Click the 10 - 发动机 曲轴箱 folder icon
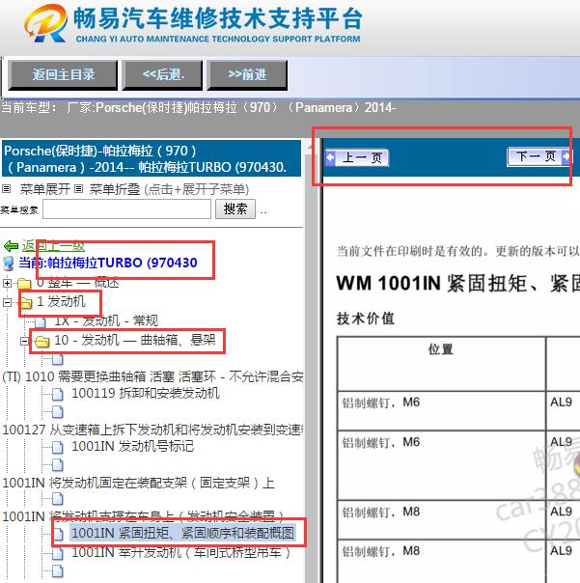This screenshot has width=580, height=583. click(41, 341)
